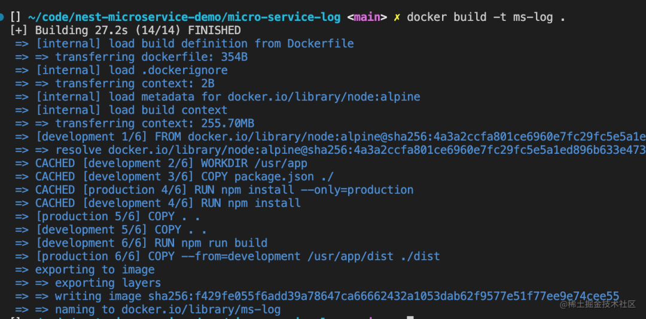646x319 pixels.
Task: Click '[development 1/6] FROM docker.io' line
Action: tap(330, 137)
